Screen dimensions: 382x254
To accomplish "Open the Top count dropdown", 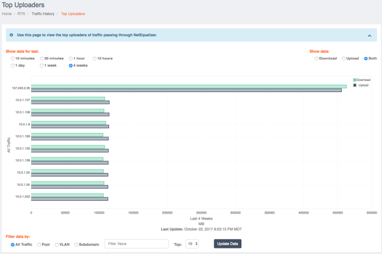I will 192,244.
